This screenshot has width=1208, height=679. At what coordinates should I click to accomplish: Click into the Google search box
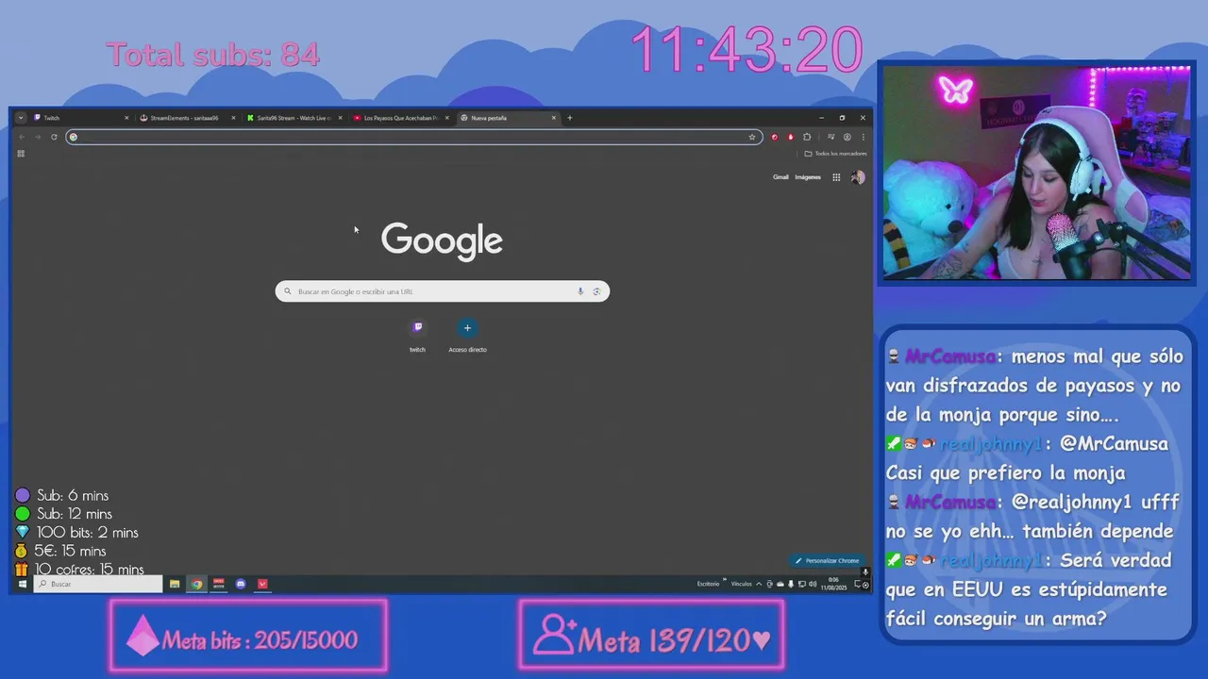pyautogui.click(x=442, y=291)
